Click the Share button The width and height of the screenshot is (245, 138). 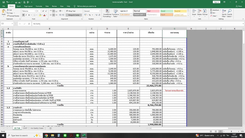pos(239,6)
